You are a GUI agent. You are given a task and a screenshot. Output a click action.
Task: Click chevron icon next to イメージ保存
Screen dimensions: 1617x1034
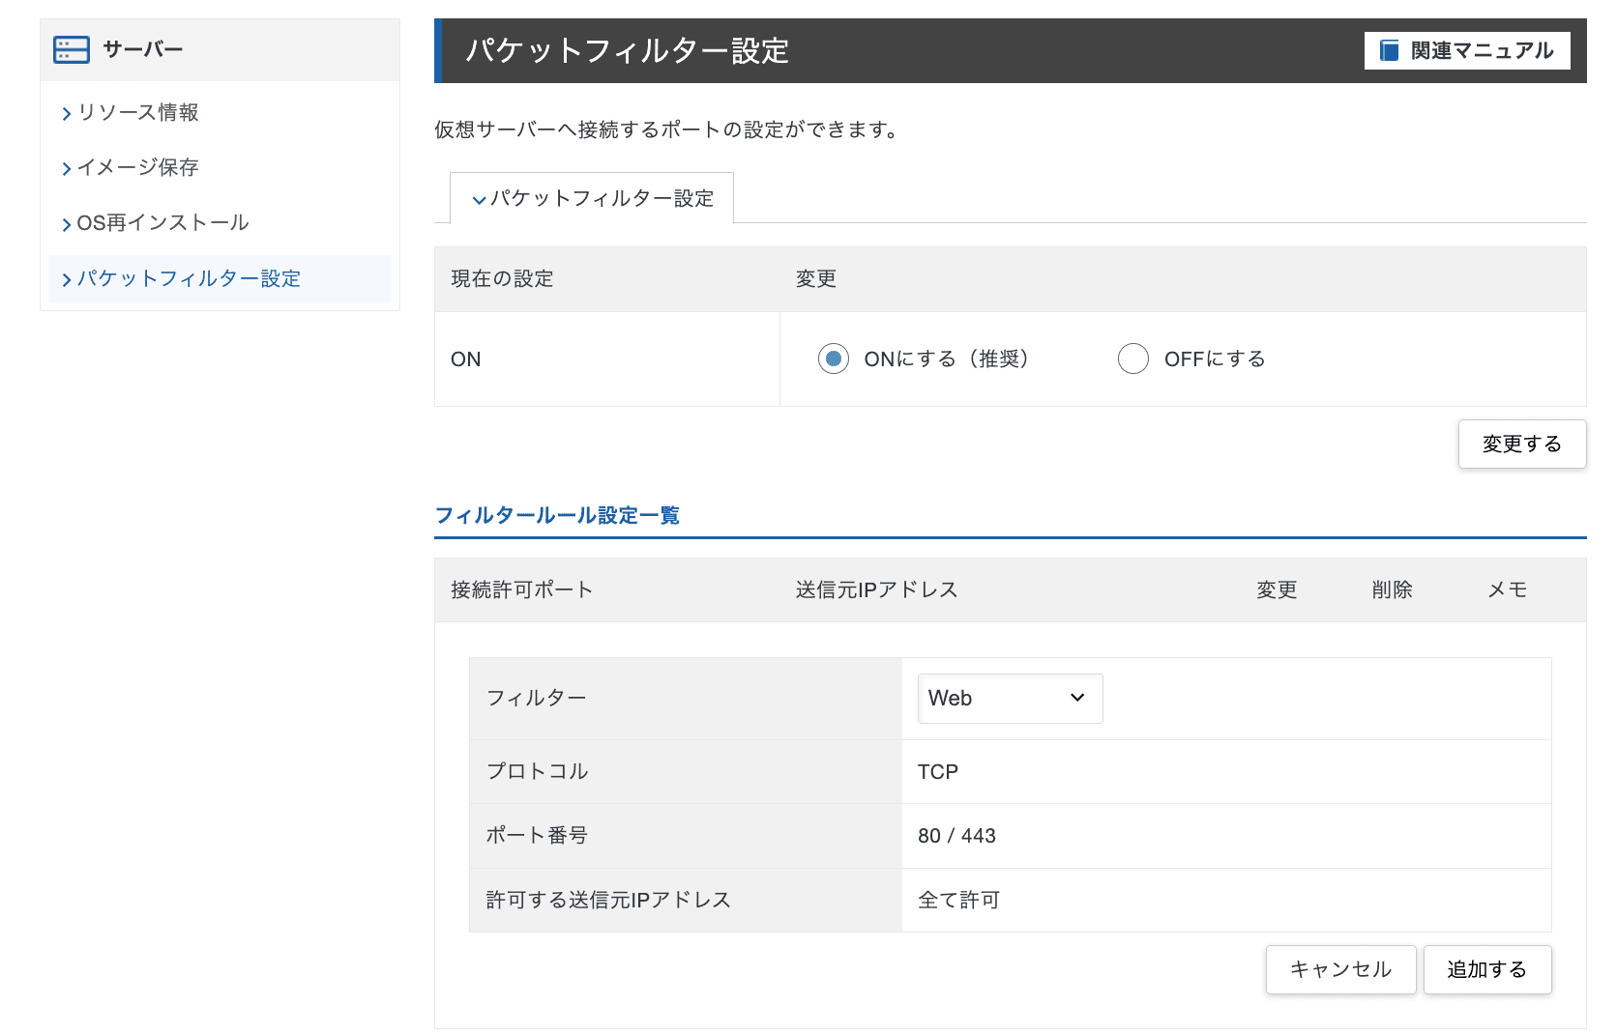(66, 169)
